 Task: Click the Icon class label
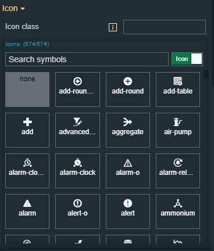point(22,27)
